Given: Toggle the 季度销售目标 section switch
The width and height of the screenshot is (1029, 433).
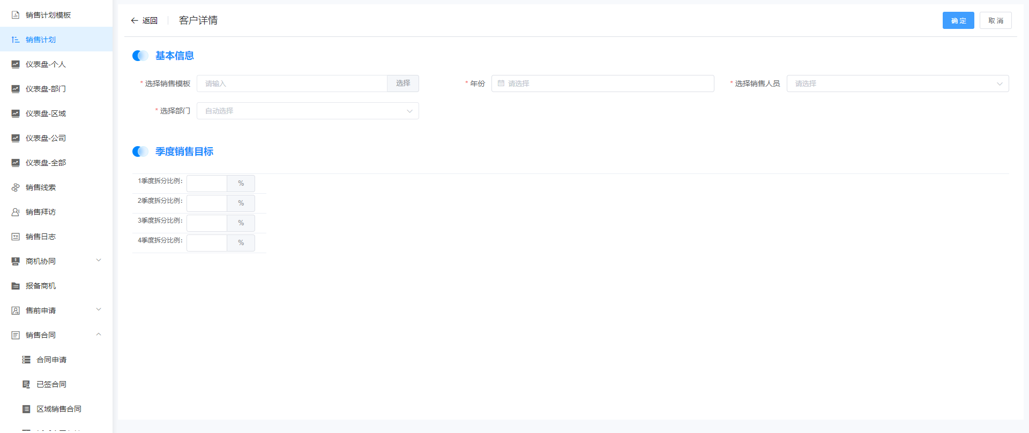Looking at the screenshot, I should tap(140, 151).
